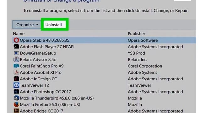
Task: Click Adobe Systems Incorporated for Photoshop
Action: 155,92
